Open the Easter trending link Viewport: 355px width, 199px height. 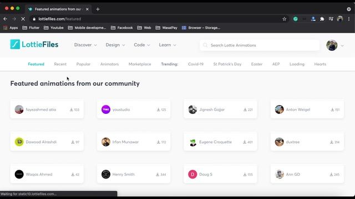257,64
